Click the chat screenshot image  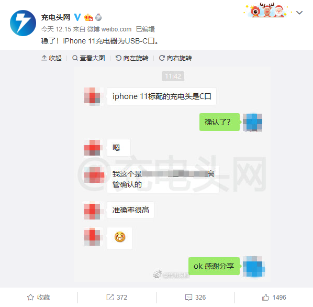pyautogui.click(x=172, y=174)
